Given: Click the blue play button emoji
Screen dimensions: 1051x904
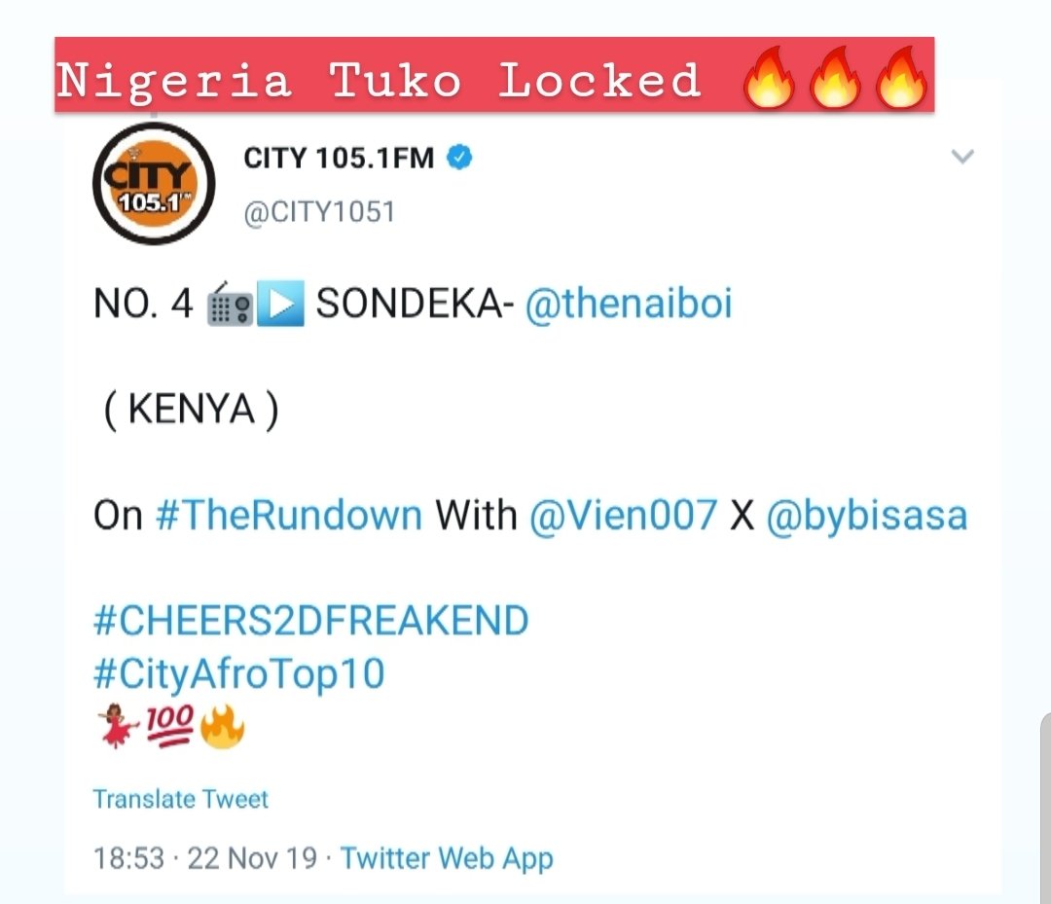Looking at the screenshot, I should (281, 304).
